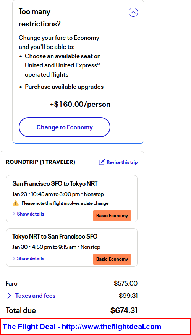Screen dimensions: 191x335
Task: Expand Show details for SFO to Tokyo flight
Action: click(31, 214)
